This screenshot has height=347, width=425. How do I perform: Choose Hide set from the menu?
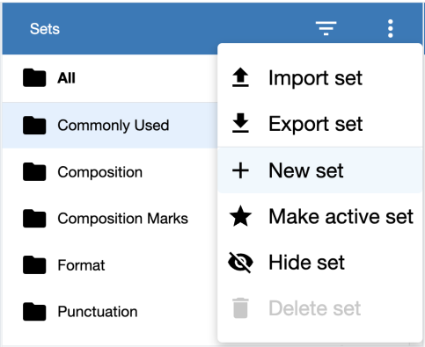pyautogui.click(x=319, y=263)
